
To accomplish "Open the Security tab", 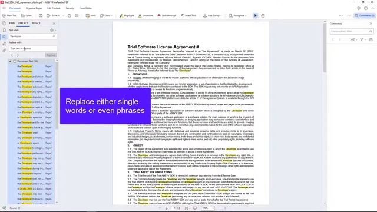I will pos(70,8).
